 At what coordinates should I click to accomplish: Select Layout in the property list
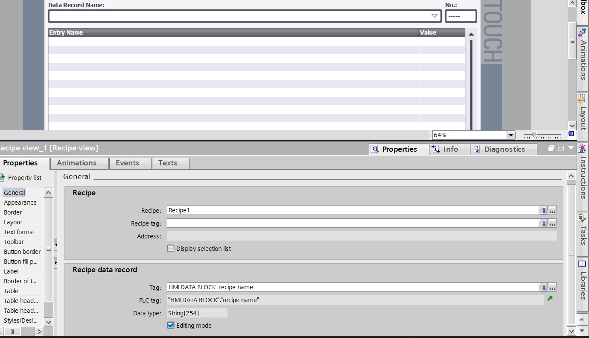13,222
